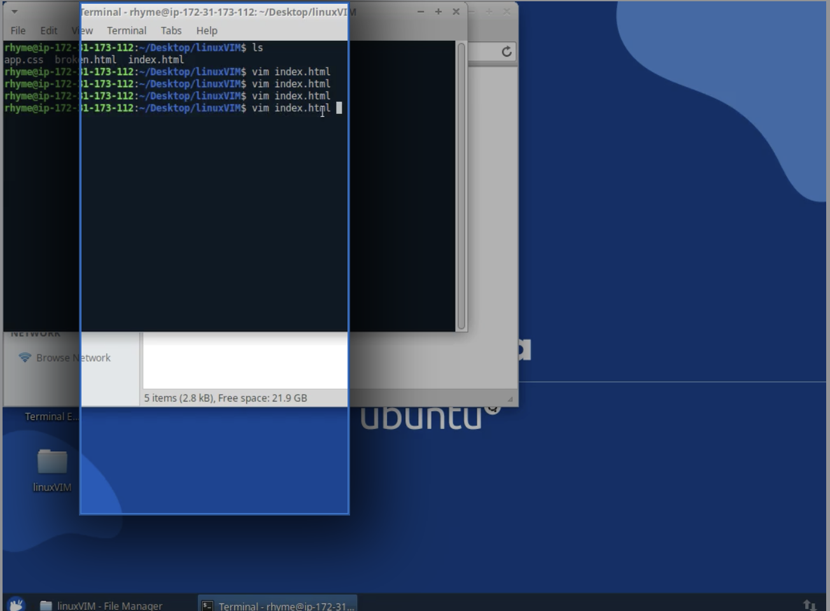Select Browse Network in the sidebar
Screen dimensions: 830x611
tap(72, 358)
